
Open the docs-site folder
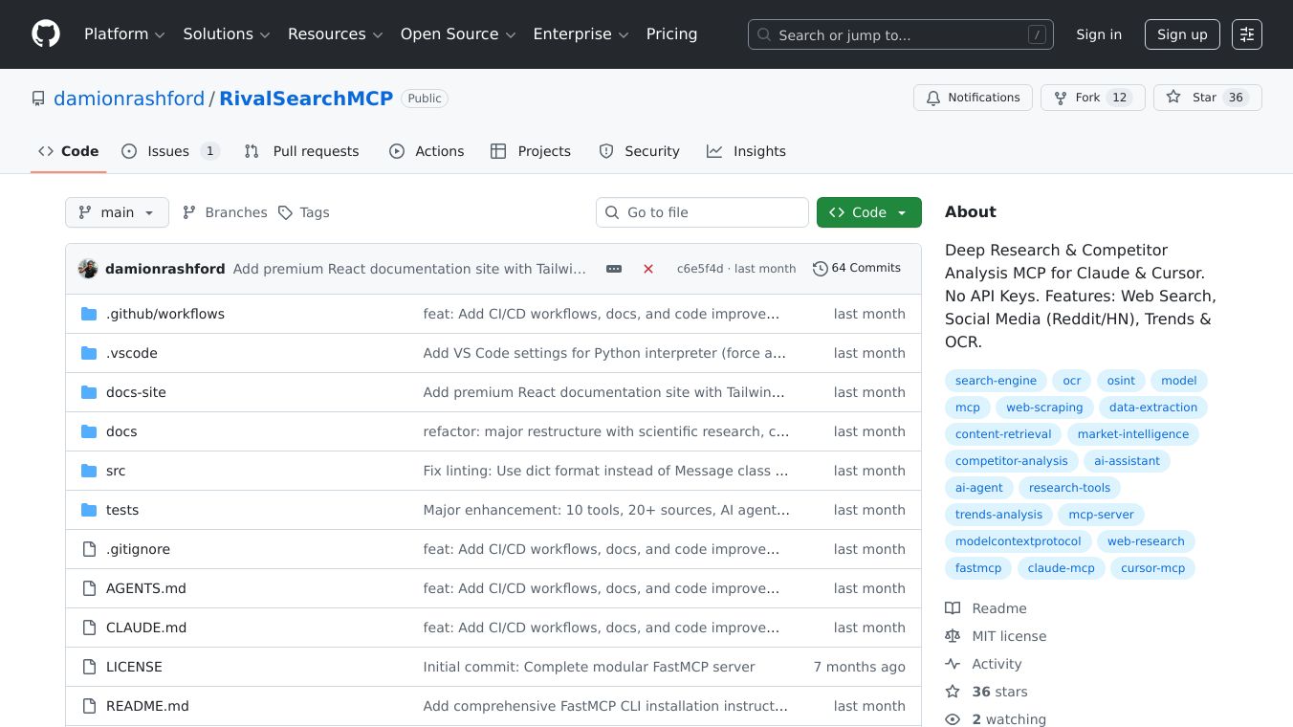[136, 392]
